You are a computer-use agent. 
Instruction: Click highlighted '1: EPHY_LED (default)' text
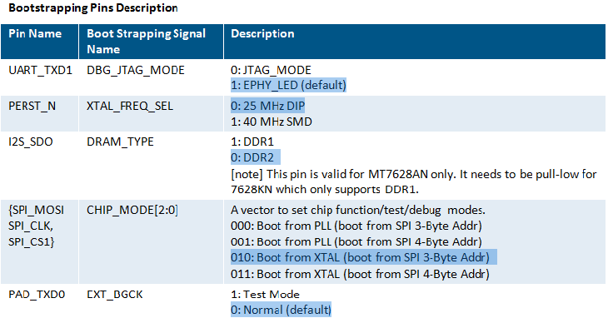point(288,85)
